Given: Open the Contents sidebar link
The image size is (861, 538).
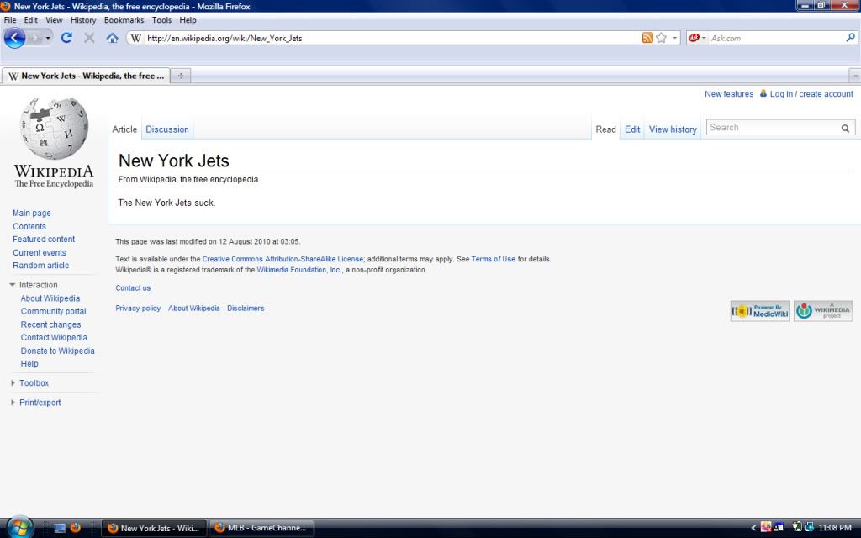Looking at the screenshot, I should (x=29, y=226).
